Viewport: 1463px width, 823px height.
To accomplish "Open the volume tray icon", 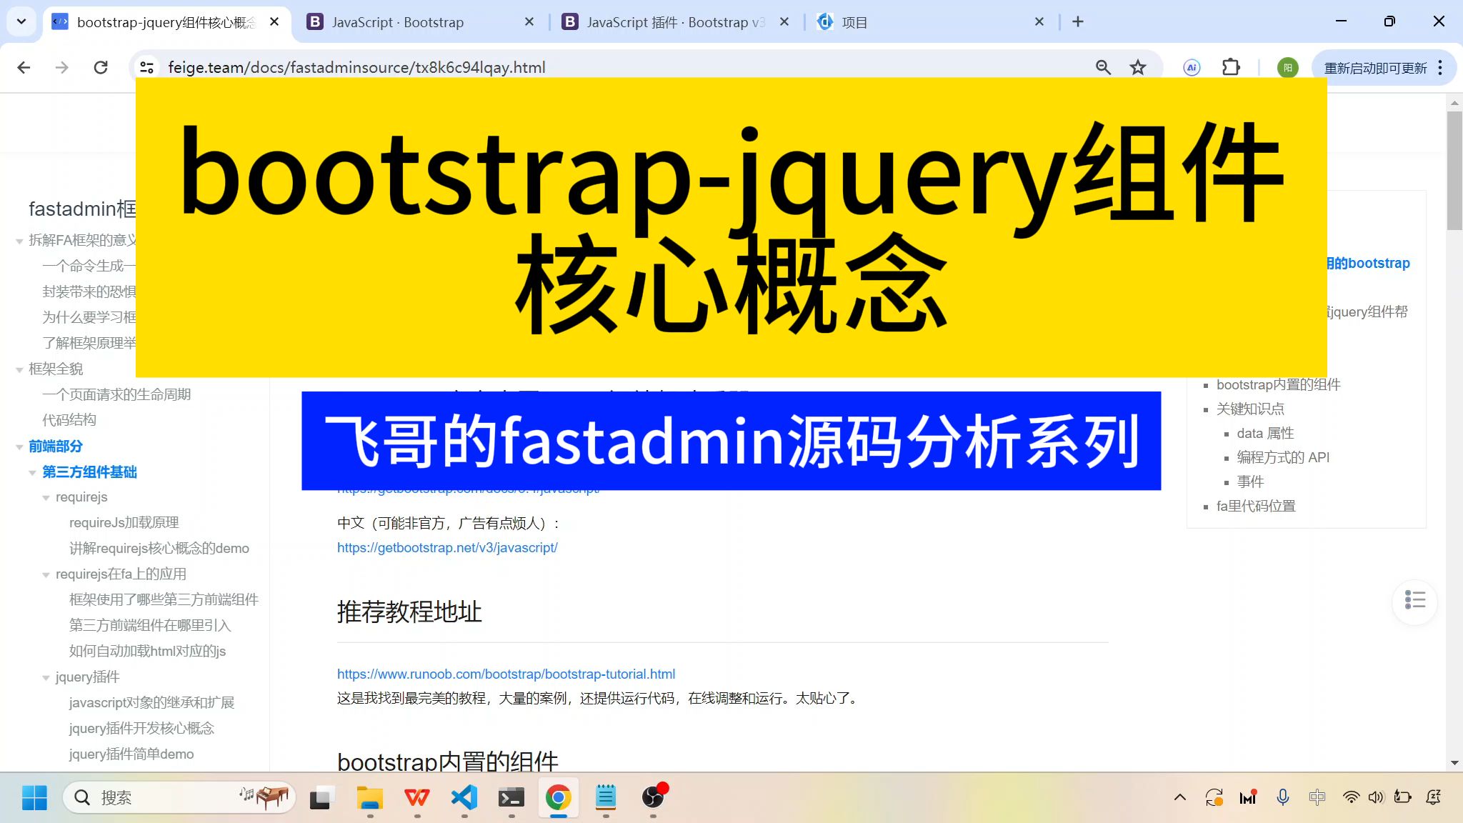I will (1376, 797).
